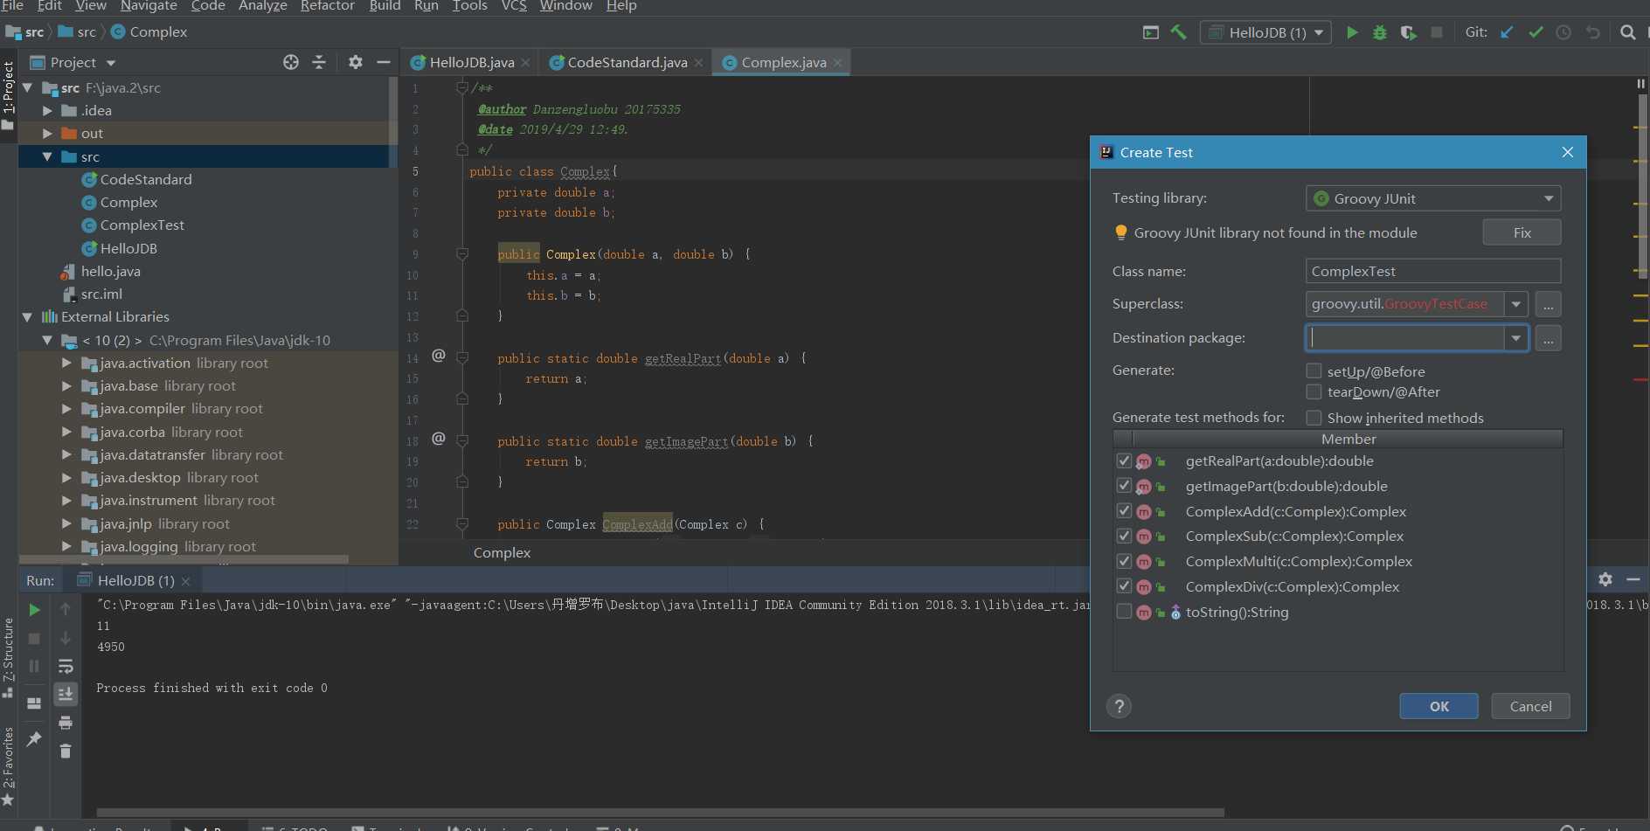The width and height of the screenshot is (1650, 831).
Task: Open Testing library Groovy JUnit dropdown
Action: (1433, 198)
